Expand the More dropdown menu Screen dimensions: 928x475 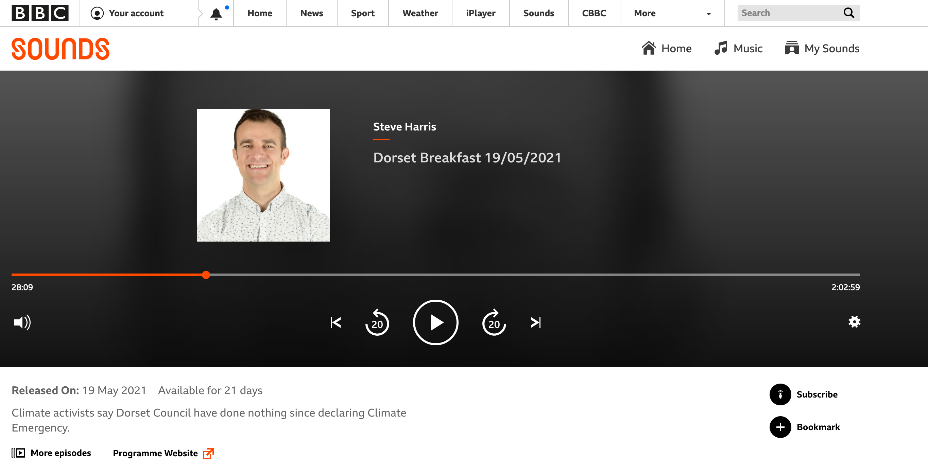coord(672,13)
